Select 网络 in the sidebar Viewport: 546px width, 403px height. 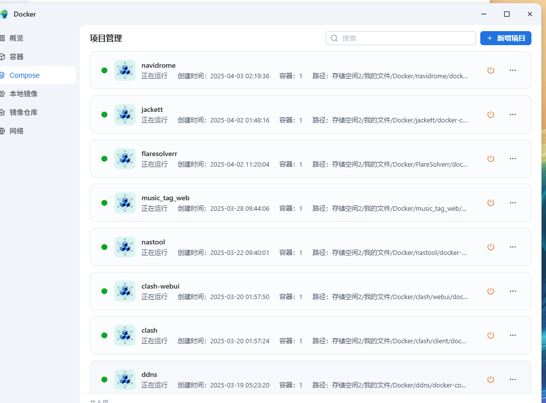pos(17,131)
